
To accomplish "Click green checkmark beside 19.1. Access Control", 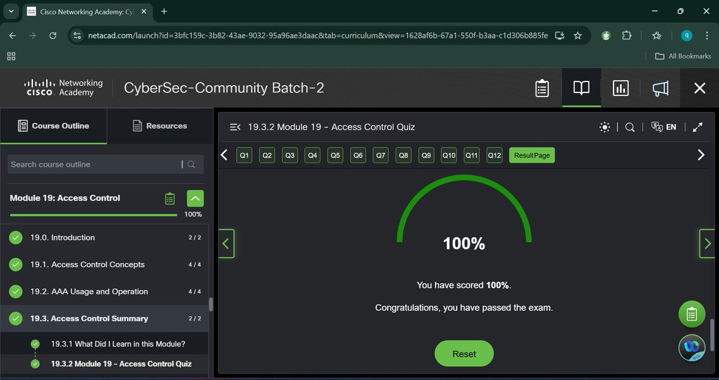I will [16, 265].
